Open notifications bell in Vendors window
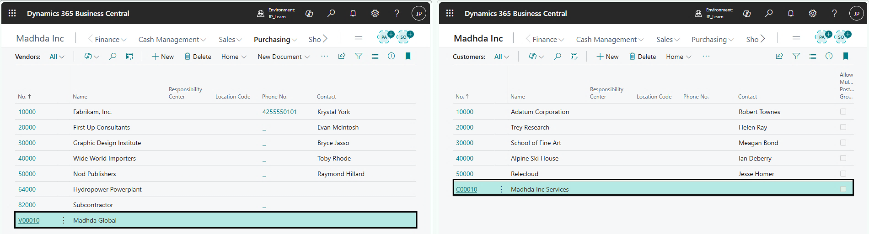869x234 pixels. tap(353, 13)
